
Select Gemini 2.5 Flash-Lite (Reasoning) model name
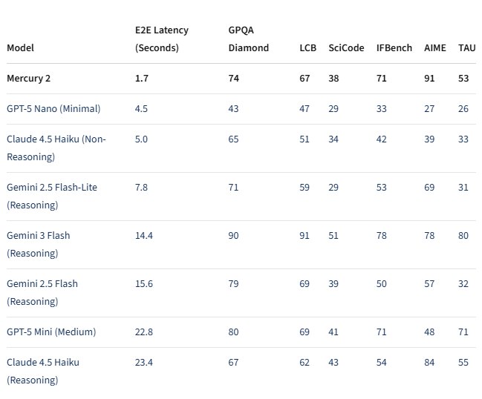tap(52, 196)
